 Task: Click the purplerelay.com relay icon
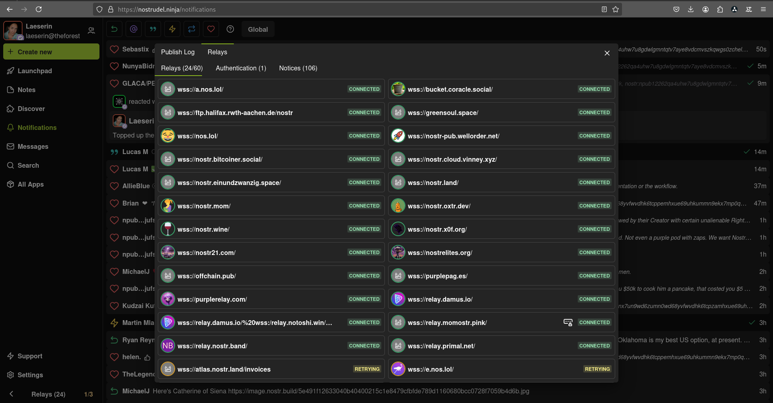coord(168,299)
